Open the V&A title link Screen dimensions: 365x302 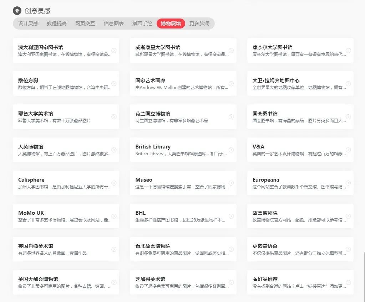(x=258, y=147)
